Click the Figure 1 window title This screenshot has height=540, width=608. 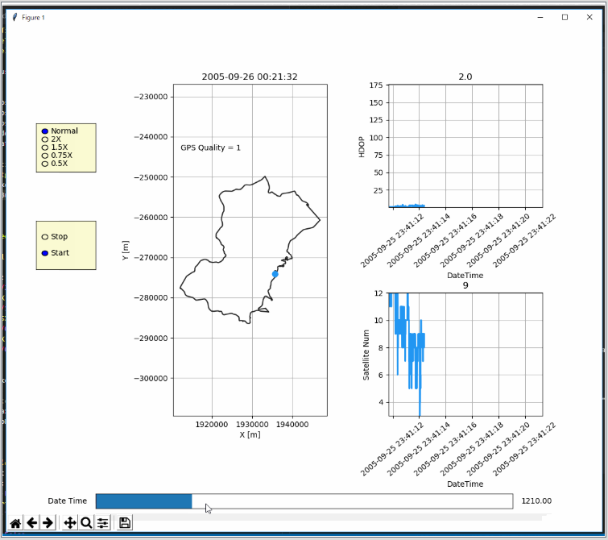point(33,18)
